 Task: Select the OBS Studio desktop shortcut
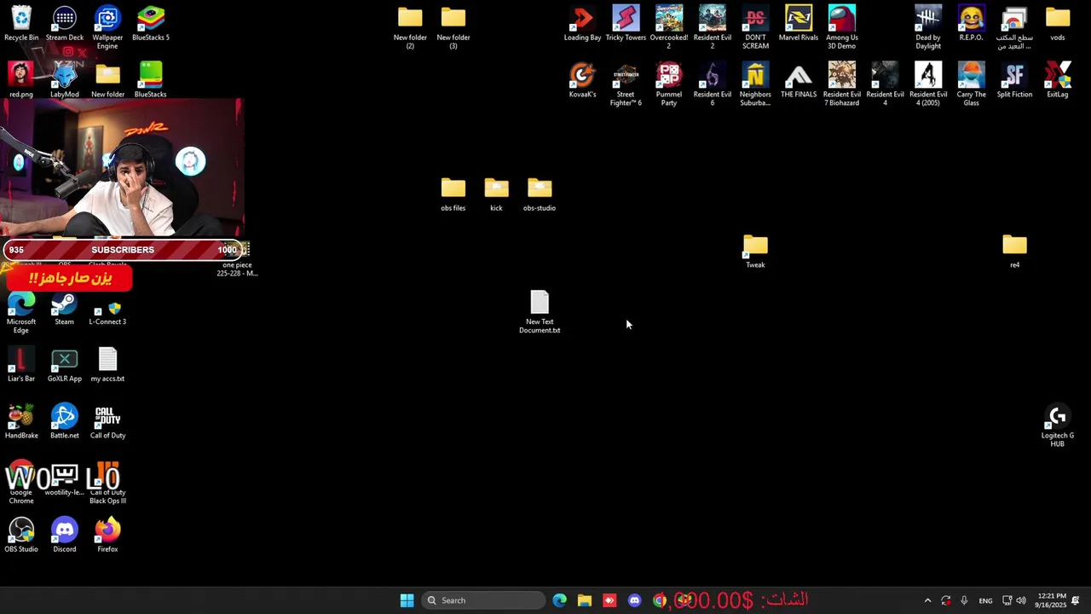(21, 535)
